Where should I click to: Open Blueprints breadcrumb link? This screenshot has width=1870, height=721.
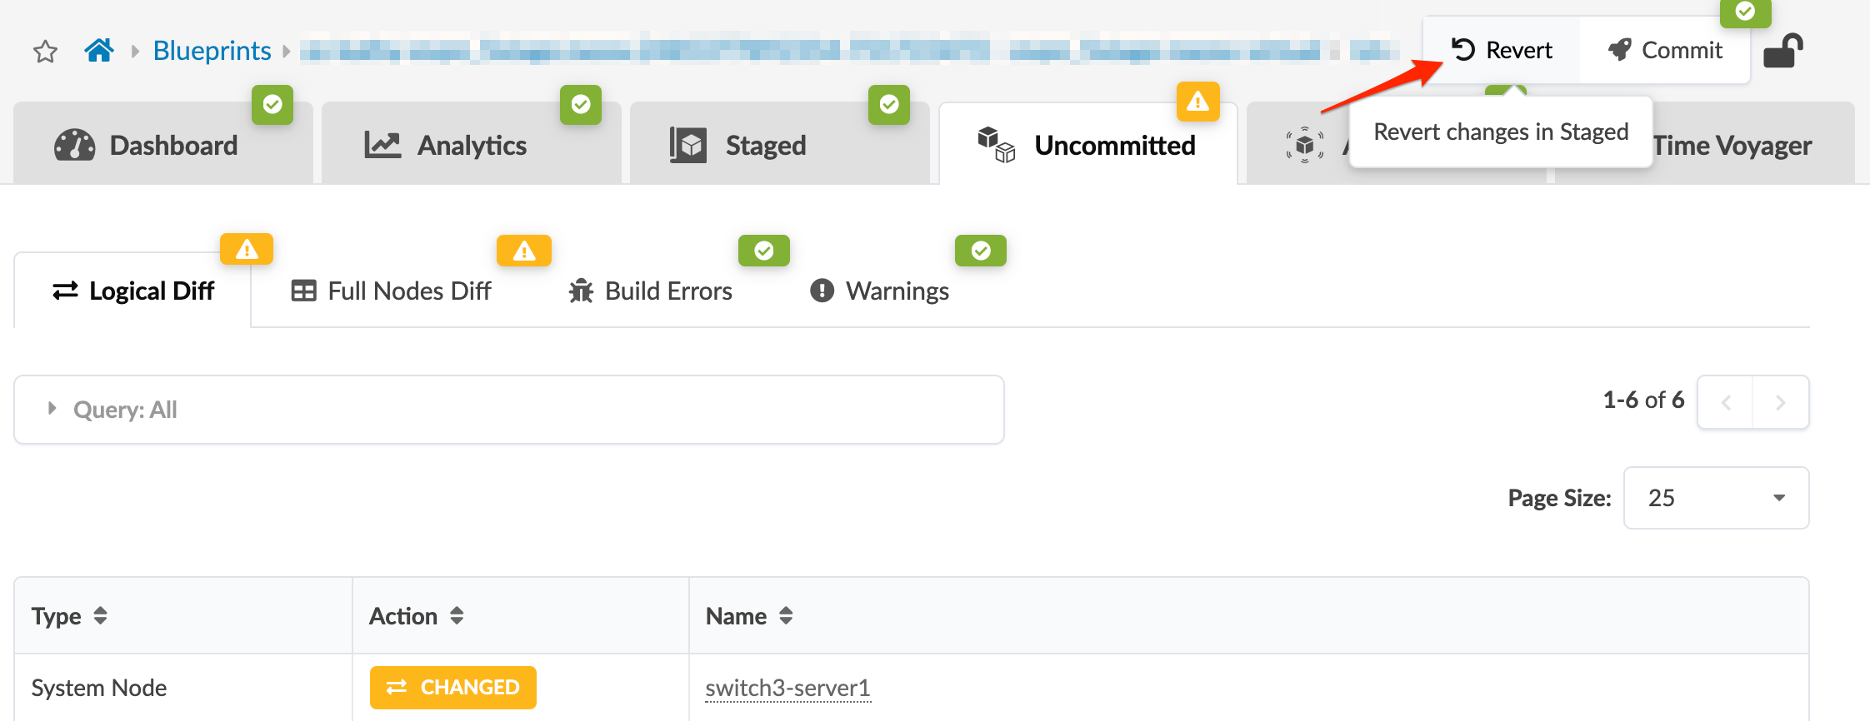coord(212,51)
